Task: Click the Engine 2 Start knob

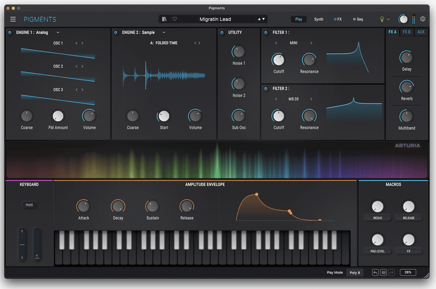Action: point(164,116)
